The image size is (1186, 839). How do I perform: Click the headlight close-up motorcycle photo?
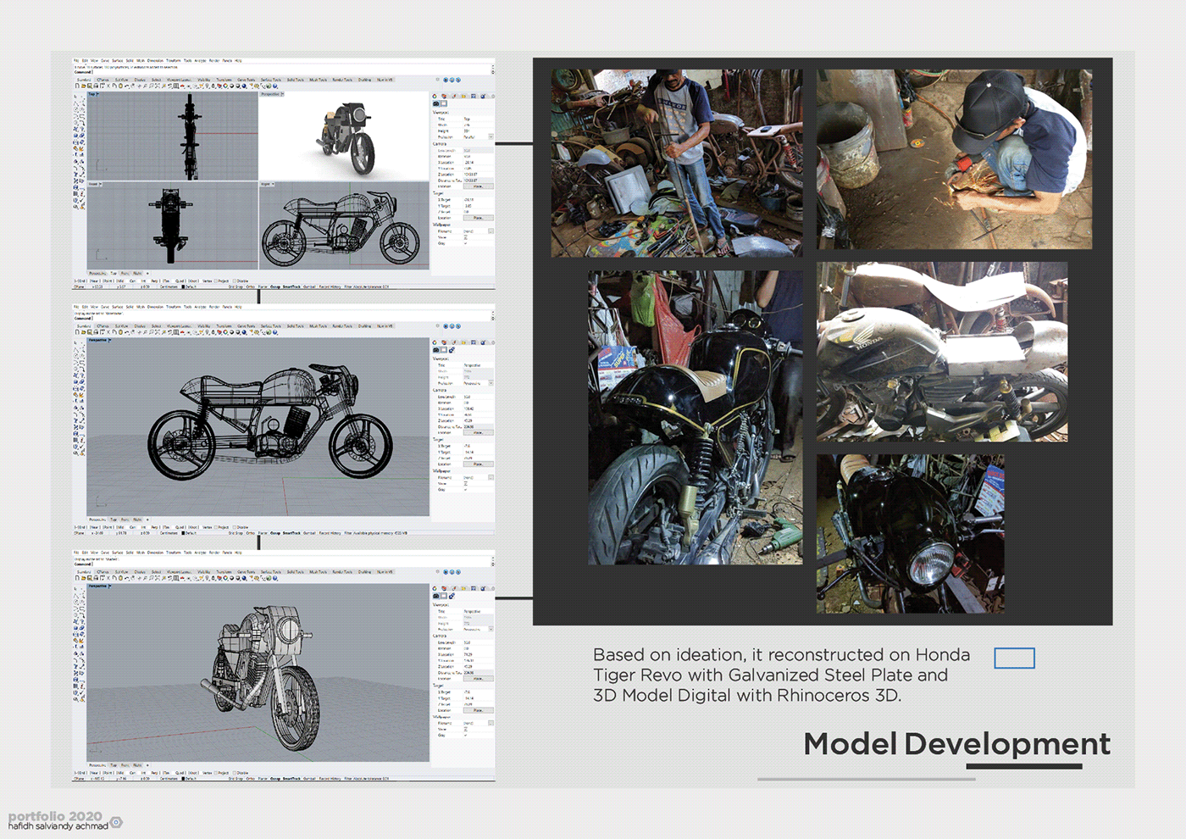pos(910,533)
